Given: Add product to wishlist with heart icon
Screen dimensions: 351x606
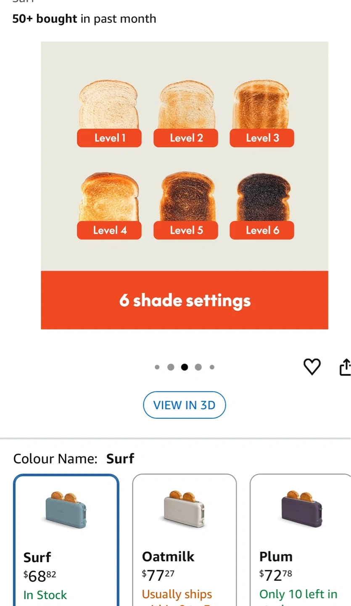Looking at the screenshot, I should [312, 367].
